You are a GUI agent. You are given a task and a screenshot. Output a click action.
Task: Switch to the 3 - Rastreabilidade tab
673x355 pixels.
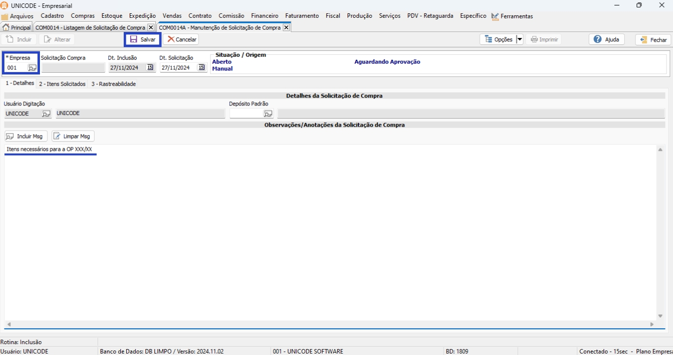click(113, 84)
